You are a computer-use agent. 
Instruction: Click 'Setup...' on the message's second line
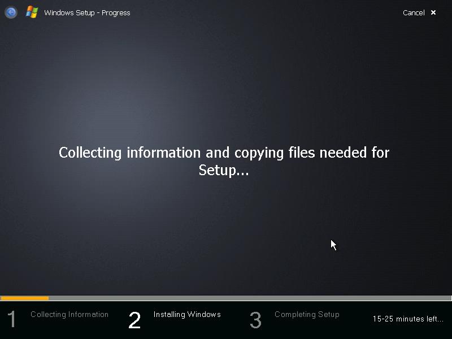(224, 170)
